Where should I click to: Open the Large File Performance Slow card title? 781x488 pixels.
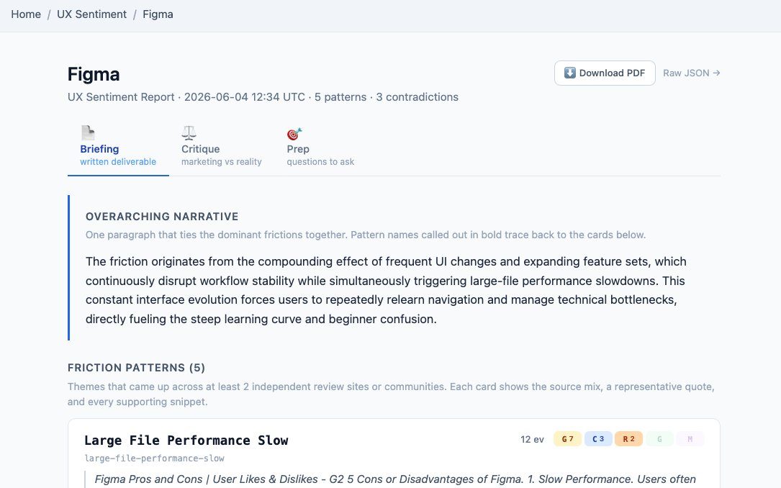(x=186, y=440)
